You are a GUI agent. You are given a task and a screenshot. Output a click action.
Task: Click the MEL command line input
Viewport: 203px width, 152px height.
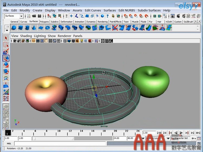tap(60, 144)
